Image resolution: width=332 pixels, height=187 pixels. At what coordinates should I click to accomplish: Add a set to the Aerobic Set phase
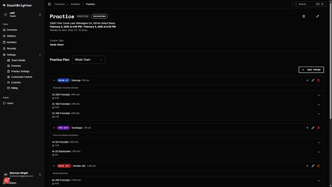(x=307, y=166)
